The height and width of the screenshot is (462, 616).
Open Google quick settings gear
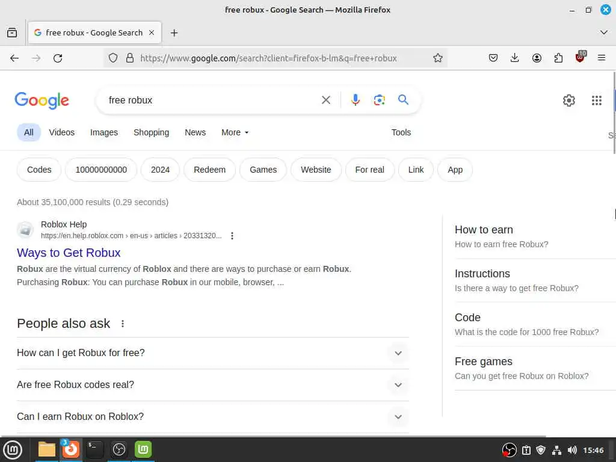[568, 100]
